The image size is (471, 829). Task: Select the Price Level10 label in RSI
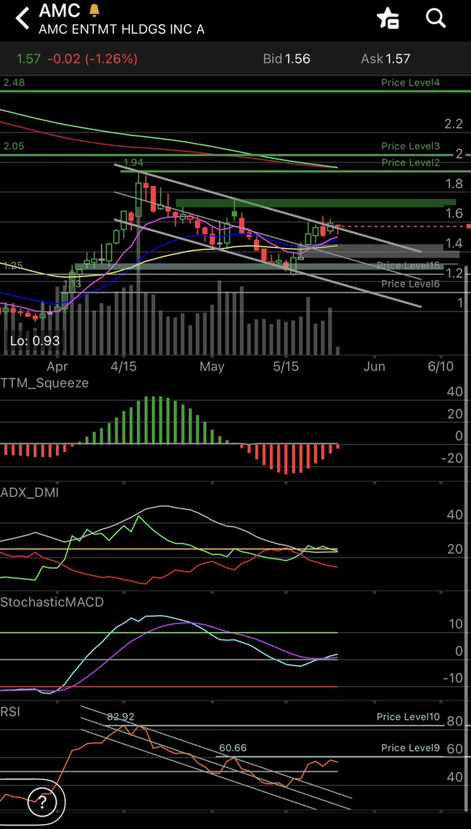408,717
